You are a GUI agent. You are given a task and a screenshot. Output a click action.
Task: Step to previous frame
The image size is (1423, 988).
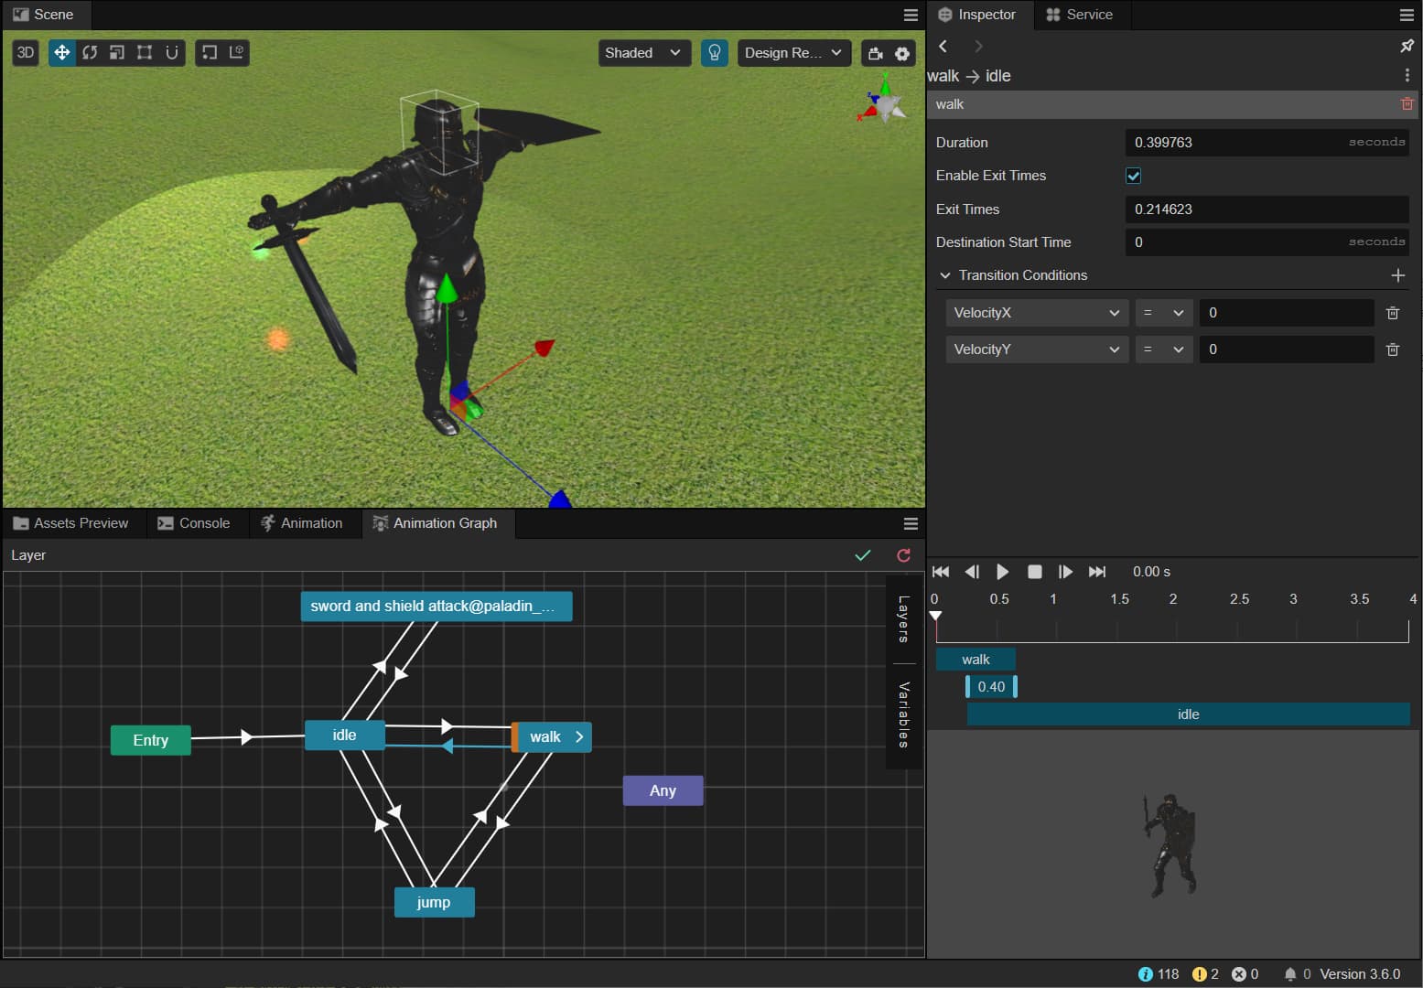coord(972,572)
